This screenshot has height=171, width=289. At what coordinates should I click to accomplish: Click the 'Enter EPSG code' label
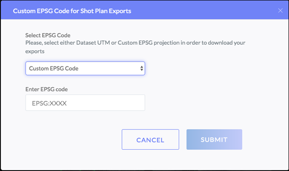pyautogui.click(x=47, y=89)
